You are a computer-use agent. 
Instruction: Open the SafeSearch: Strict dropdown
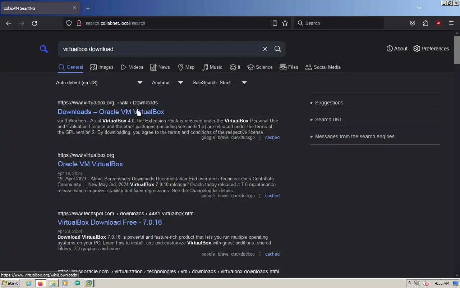click(220, 82)
